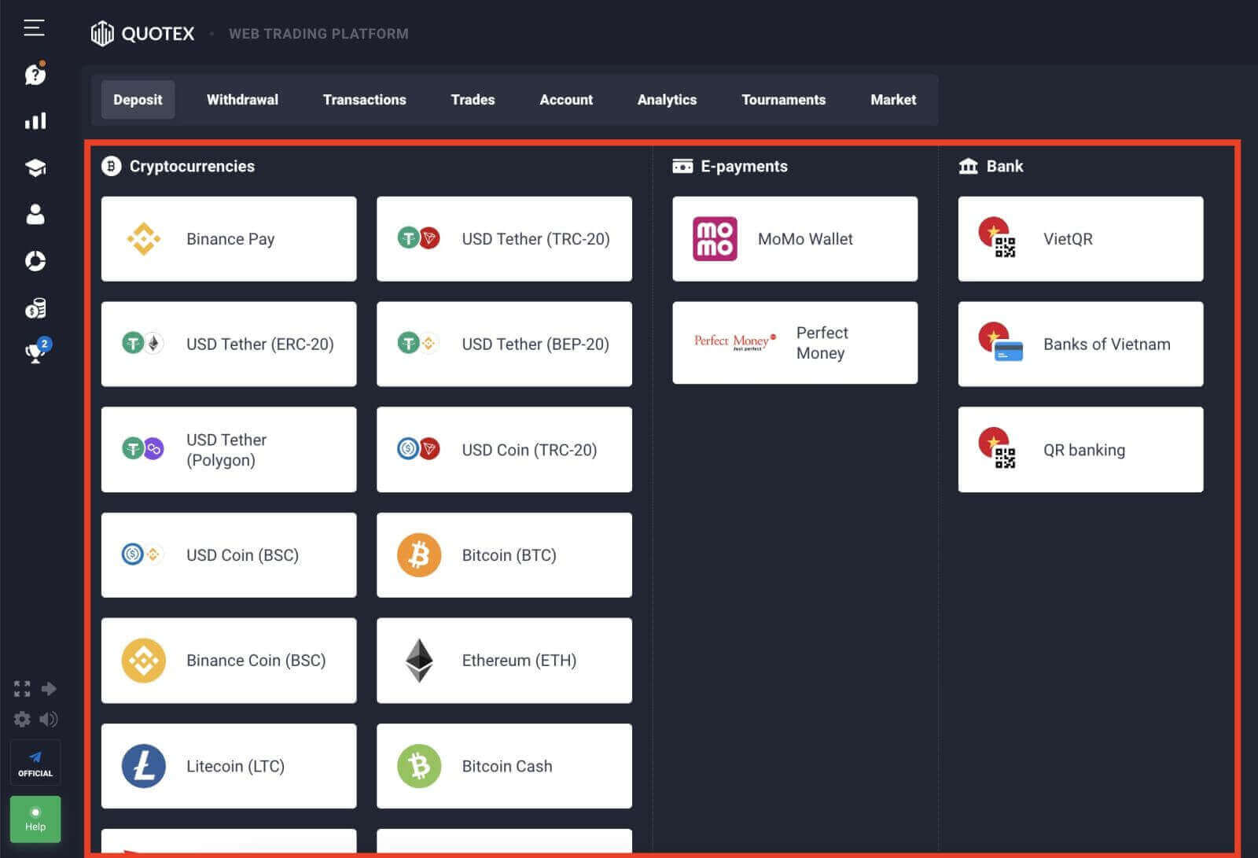Select Bitcoin (BTC) as deposit method

click(504, 555)
